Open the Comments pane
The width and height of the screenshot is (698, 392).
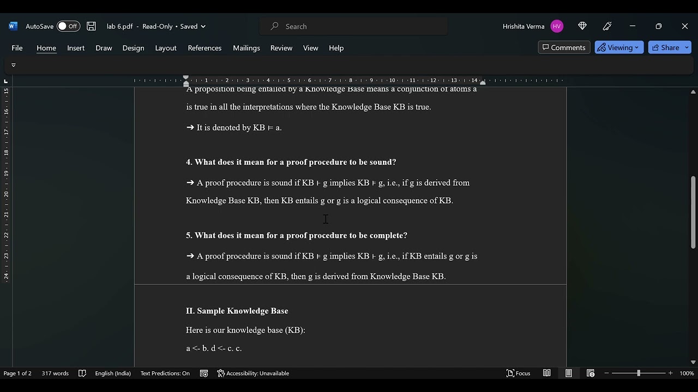(563, 48)
